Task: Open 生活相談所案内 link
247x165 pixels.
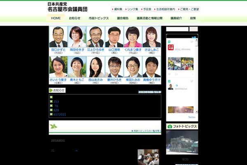Action: tap(165, 9)
